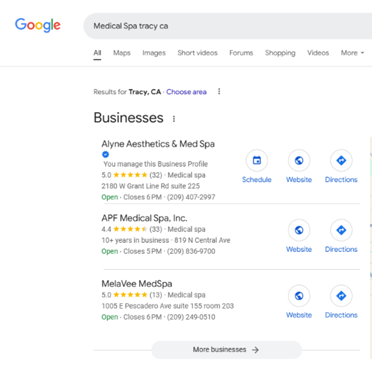Viewport: 372px width, 366px height.
Task: Select the Shopping tab
Action: [x=280, y=53]
